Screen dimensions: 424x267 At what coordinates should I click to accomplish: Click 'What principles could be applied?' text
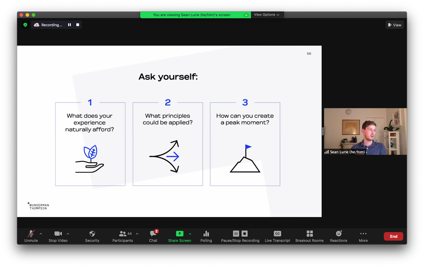(x=168, y=119)
